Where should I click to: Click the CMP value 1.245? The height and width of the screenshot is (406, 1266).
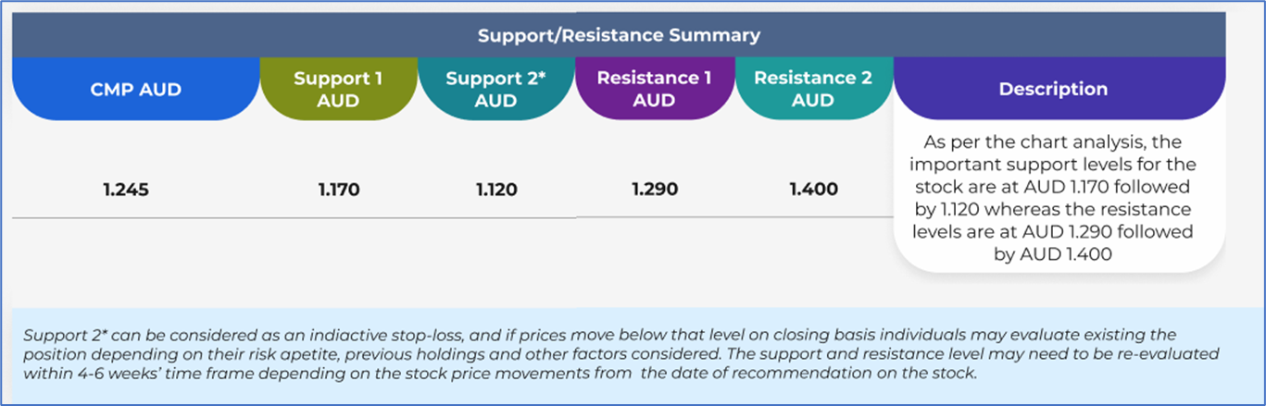pyautogui.click(x=127, y=191)
